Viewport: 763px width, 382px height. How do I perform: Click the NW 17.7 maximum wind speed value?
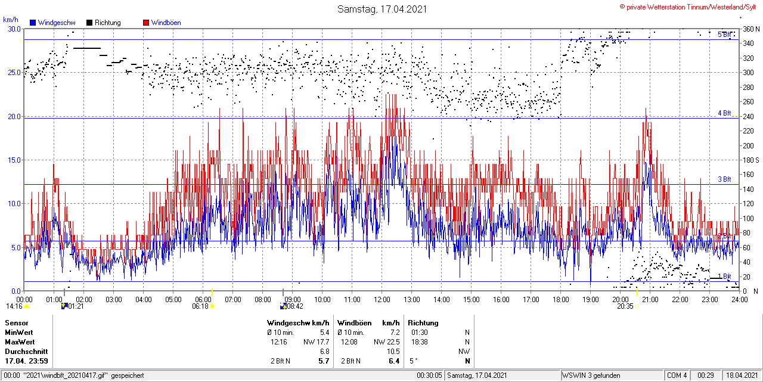[316, 342]
